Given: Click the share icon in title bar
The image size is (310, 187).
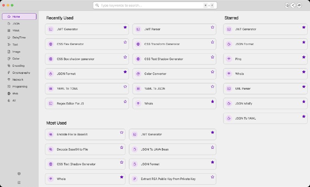Looking at the screenshot, I should click(293, 5).
